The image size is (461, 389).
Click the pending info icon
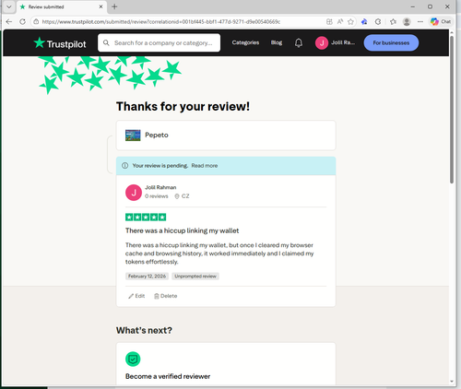pos(124,166)
